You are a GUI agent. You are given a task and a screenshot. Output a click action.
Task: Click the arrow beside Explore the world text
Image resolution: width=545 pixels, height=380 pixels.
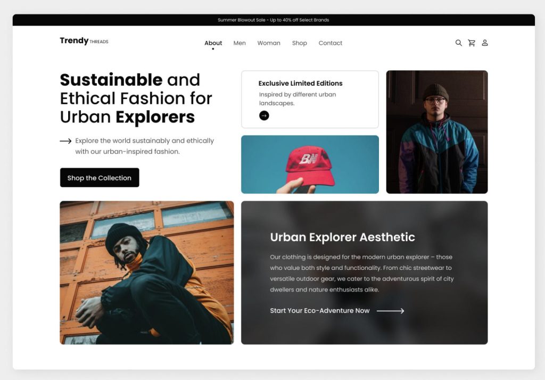pyautogui.click(x=65, y=141)
